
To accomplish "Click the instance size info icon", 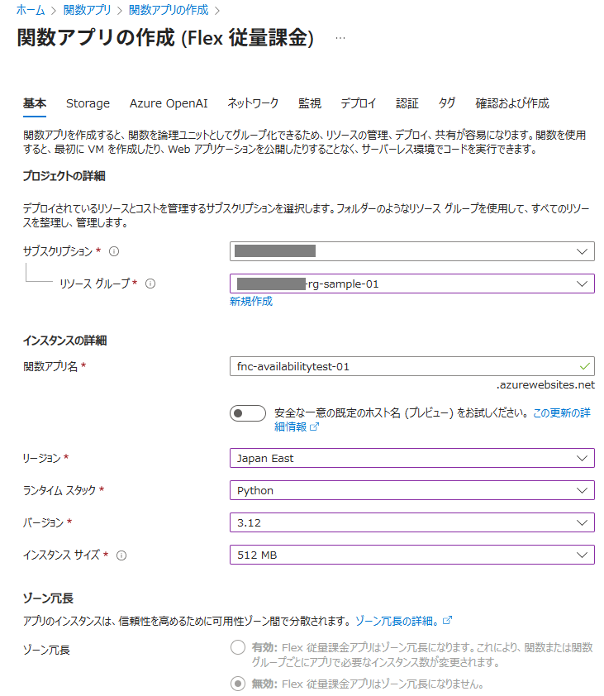I will [121, 555].
